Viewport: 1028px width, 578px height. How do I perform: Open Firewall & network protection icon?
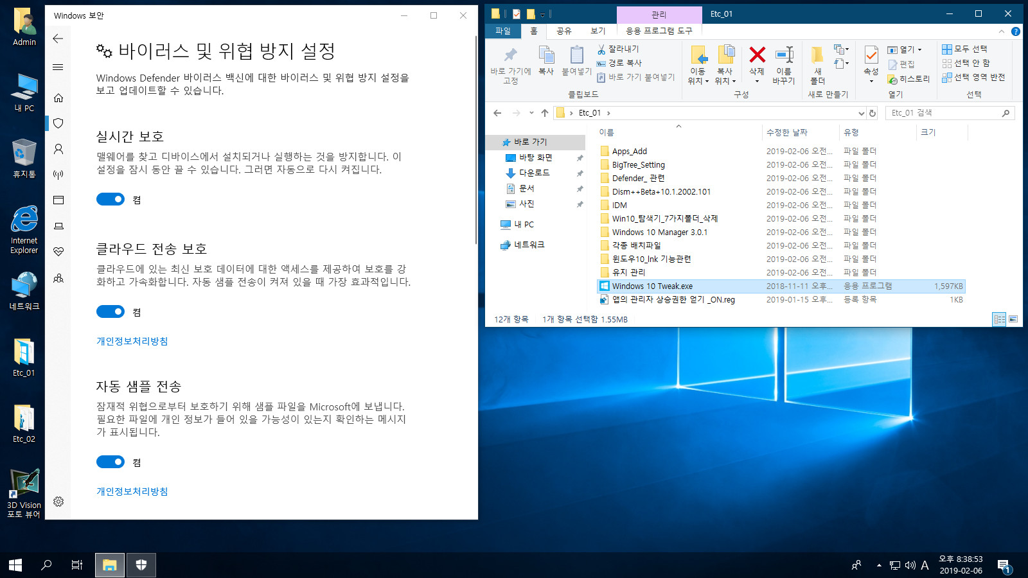[58, 175]
